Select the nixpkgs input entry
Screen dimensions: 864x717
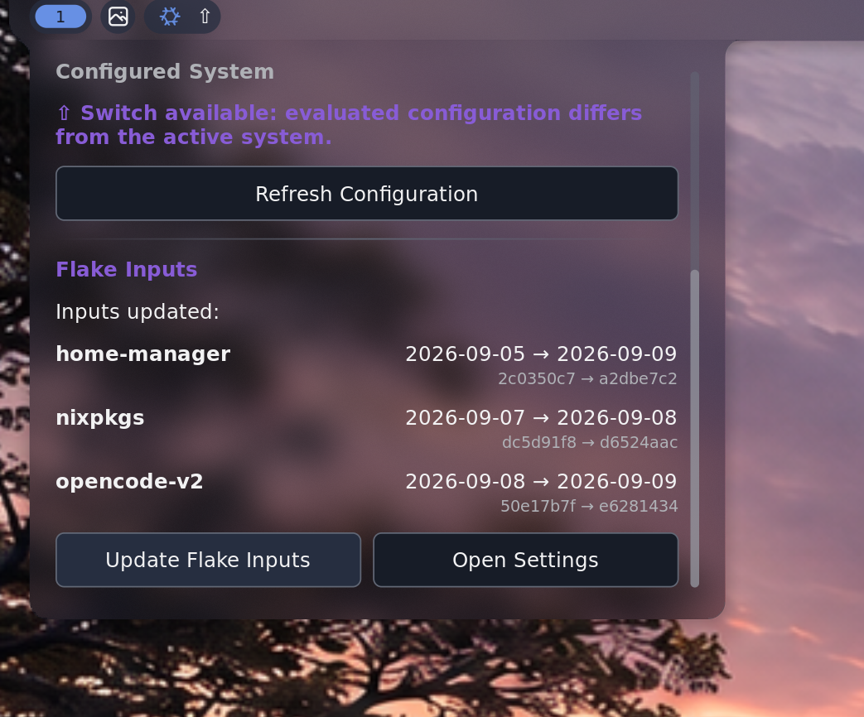[x=367, y=430]
